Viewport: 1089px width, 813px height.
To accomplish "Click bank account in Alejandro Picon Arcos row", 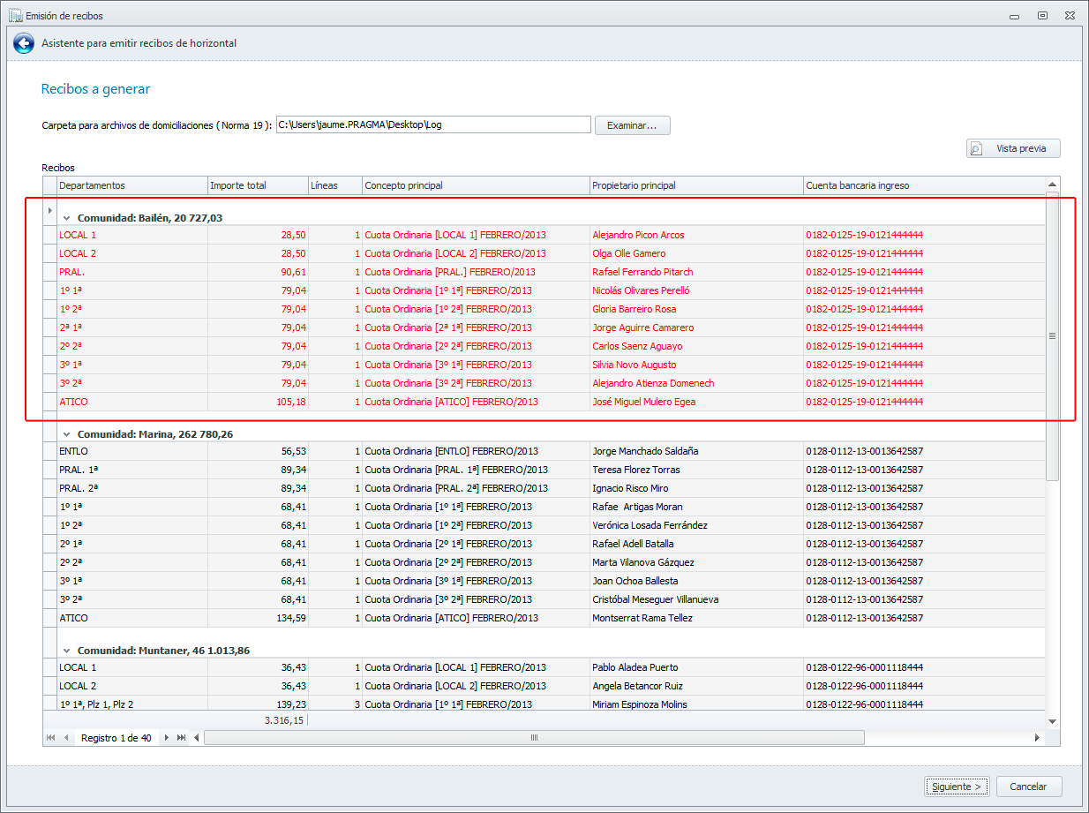I will (864, 235).
